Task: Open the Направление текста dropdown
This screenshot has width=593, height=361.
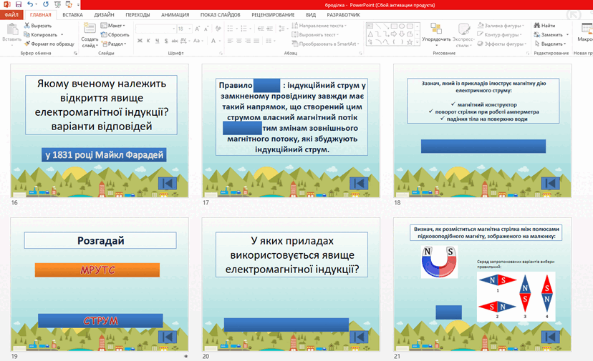Action: pos(319,26)
